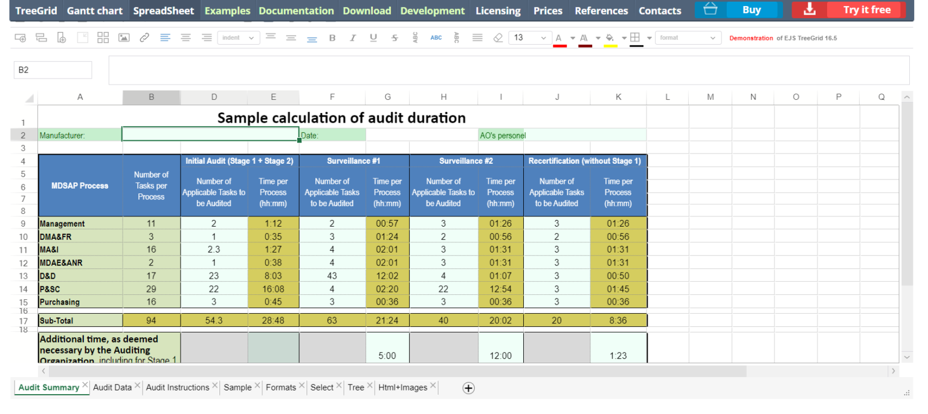Open the cell format dropdown
The image size is (928, 414).
[x=688, y=37]
